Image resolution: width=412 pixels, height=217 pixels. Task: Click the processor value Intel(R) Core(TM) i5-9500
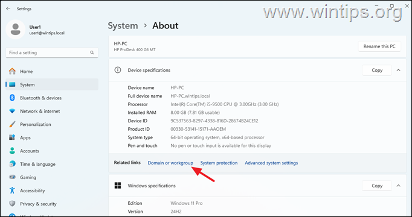(224, 104)
